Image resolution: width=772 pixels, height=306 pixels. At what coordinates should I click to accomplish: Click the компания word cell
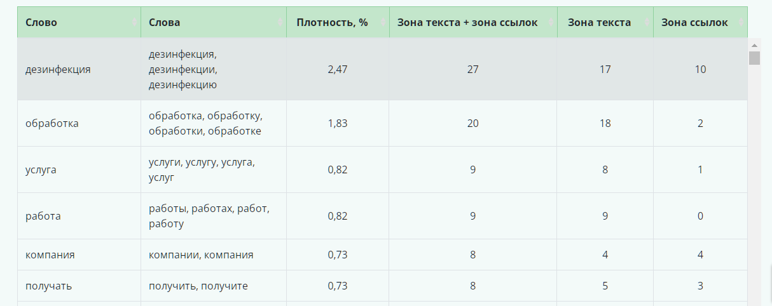click(x=79, y=255)
